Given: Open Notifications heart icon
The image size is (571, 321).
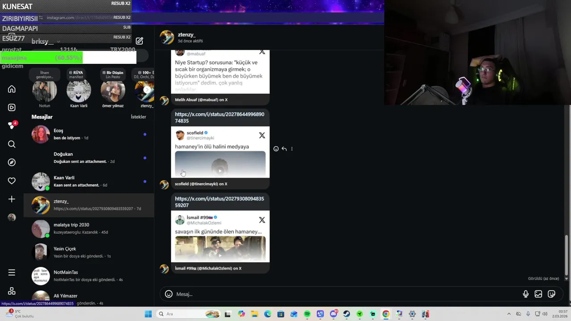Looking at the screenshot, I should click(x=12, y=181).
